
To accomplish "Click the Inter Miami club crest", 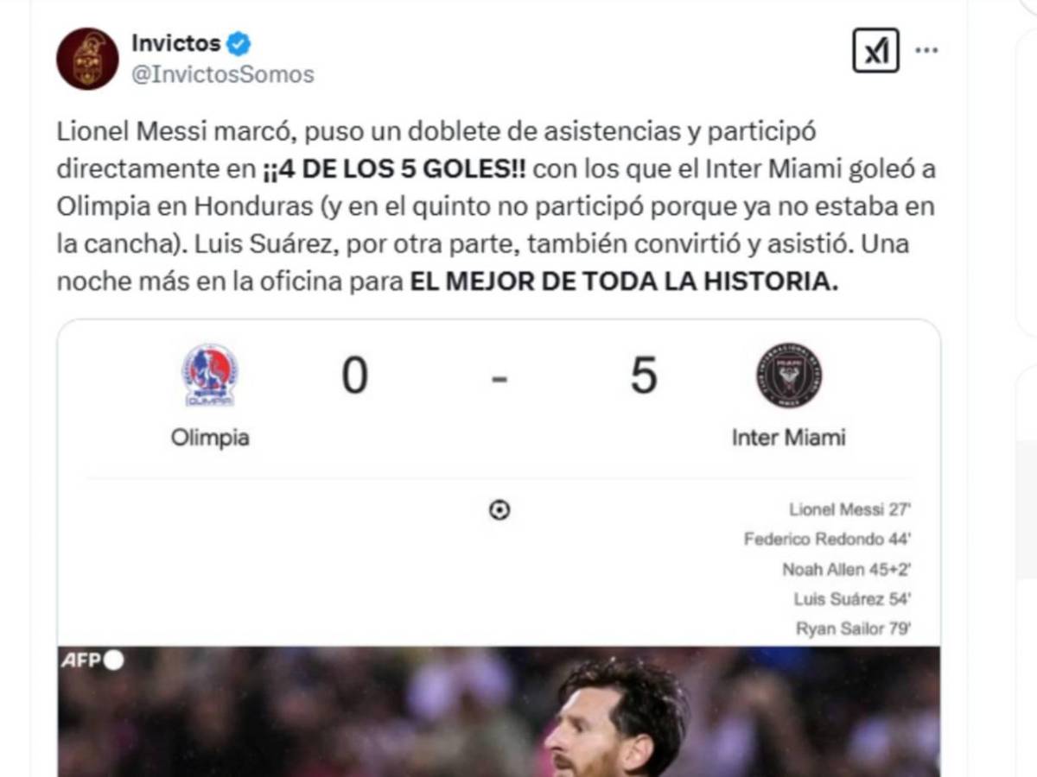I will [789, 375].
